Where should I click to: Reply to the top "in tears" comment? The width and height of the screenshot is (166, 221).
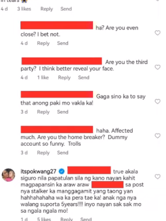pos(47,9)
